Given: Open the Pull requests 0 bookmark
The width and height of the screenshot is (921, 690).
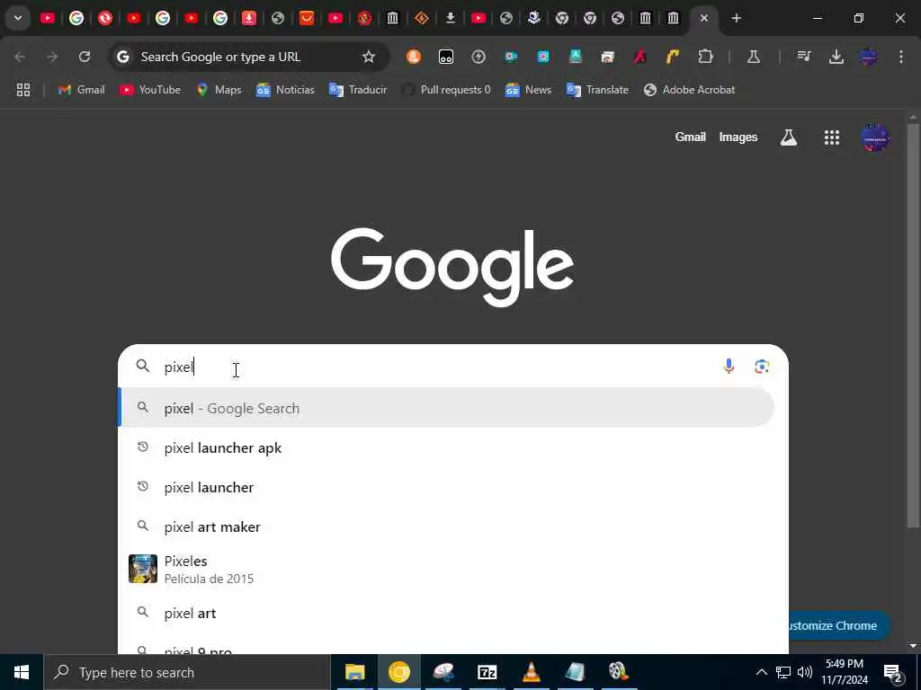Looking at the screenshot, I should coord(446,90).
